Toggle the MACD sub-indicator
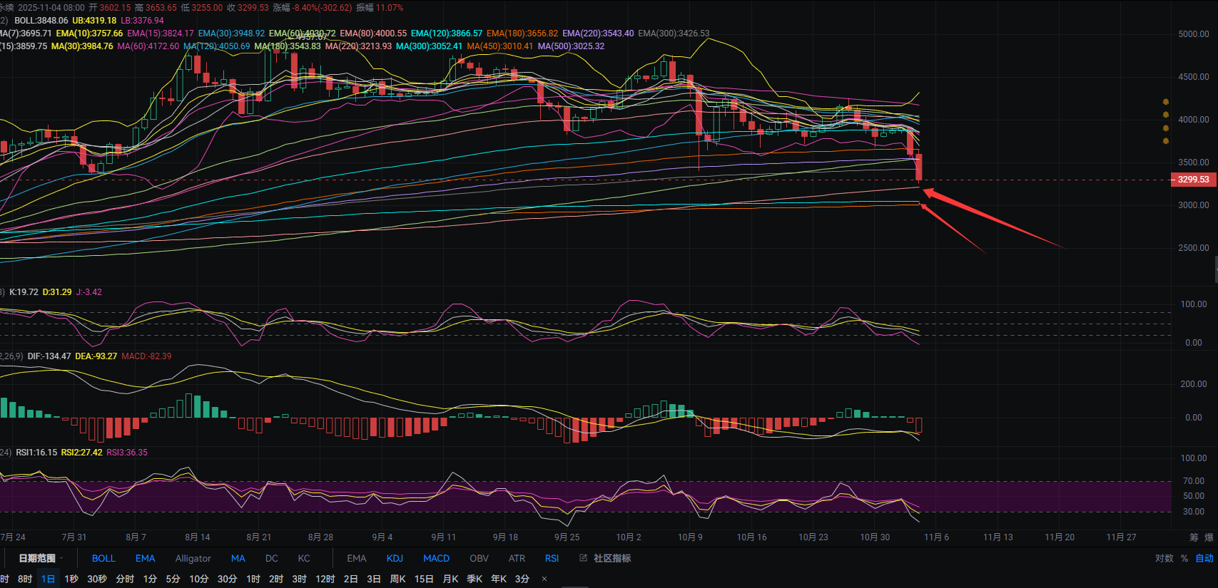The height and width of the screenshot is (588, 1218). pyautogui.click(x=436, y=558)
